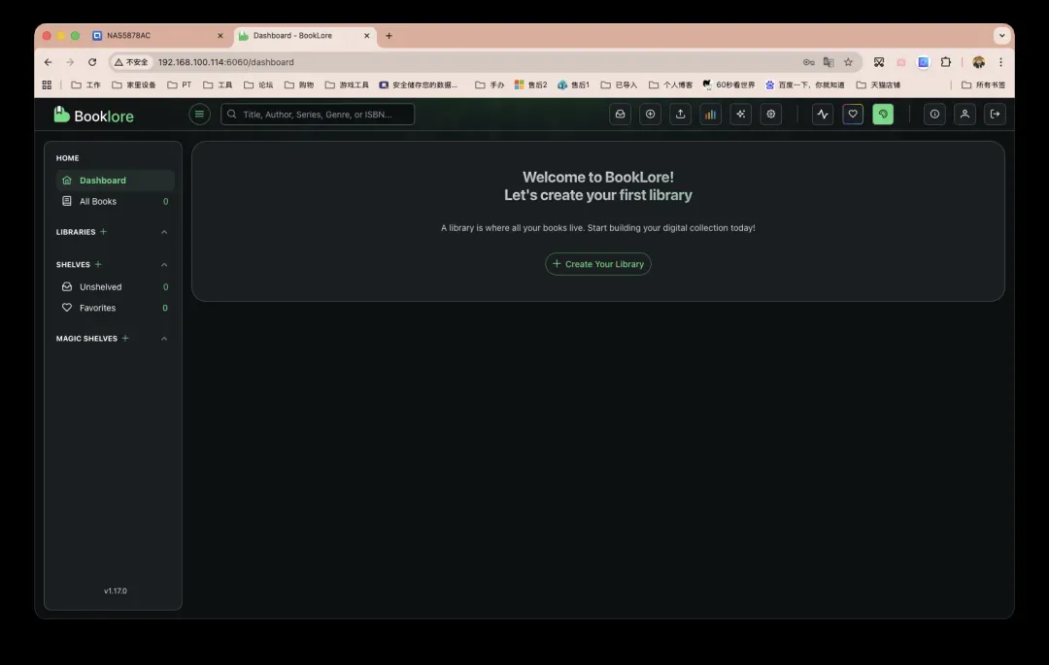Open All Books in the sidebar
Screen dimensions: 1049x665
(x=115, y=201)
